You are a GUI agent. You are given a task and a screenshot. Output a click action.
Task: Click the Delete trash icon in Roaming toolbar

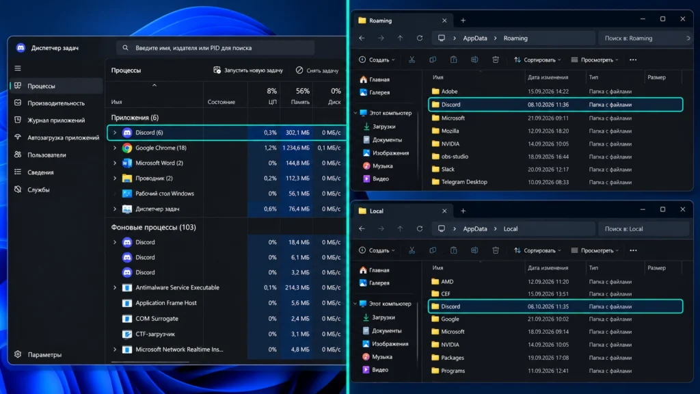[x=496, y=60]
